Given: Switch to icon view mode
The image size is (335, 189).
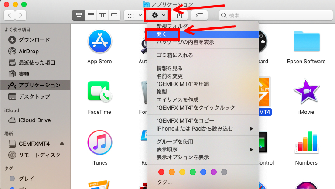Looking at the screenshot, I should point(79,15).
